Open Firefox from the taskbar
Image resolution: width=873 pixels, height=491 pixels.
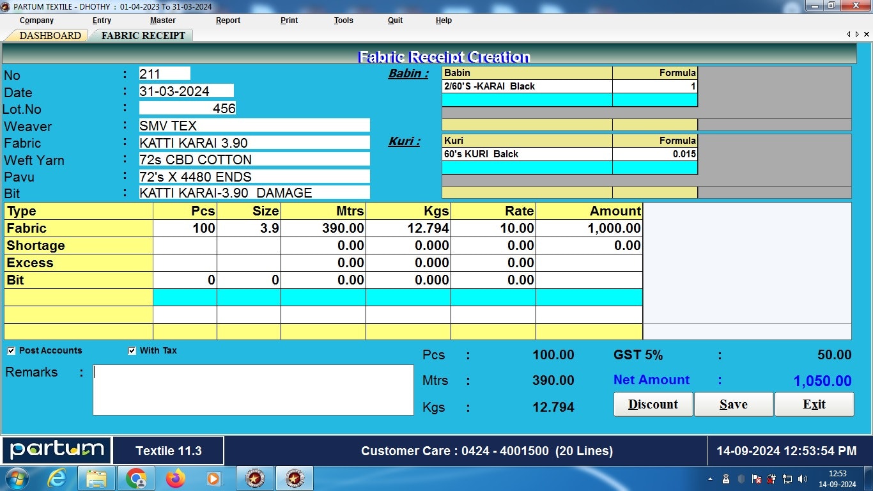(176, 478)
